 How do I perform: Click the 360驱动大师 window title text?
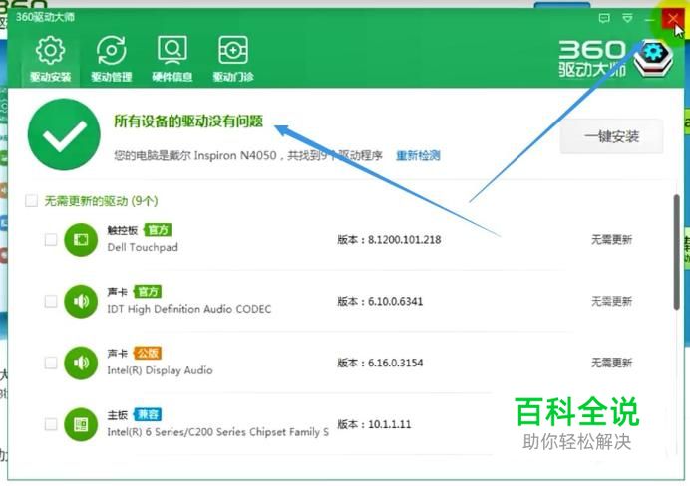point(45,17)
